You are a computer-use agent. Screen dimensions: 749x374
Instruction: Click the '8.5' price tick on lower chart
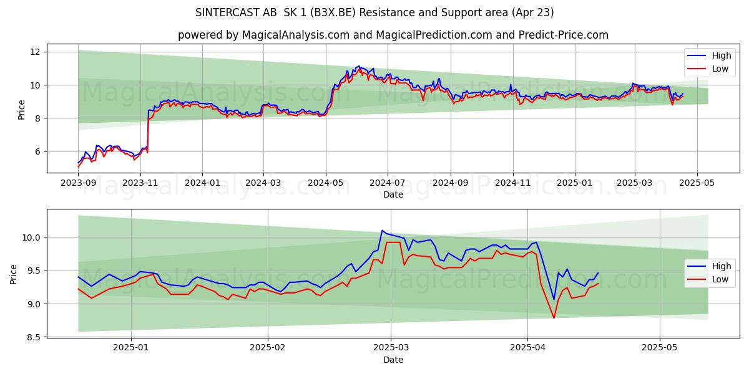pos(34,337)
